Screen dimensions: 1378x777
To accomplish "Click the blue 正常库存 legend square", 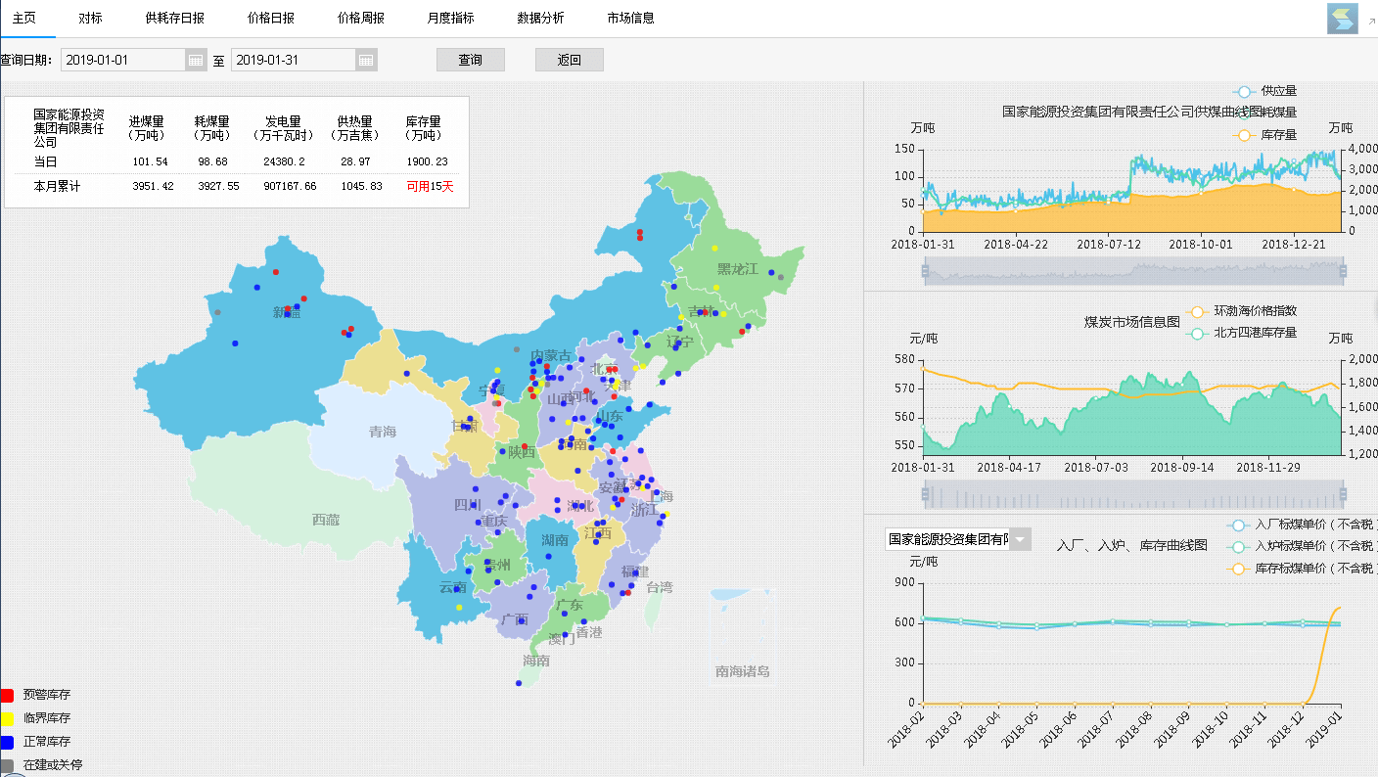I will 8,742.
